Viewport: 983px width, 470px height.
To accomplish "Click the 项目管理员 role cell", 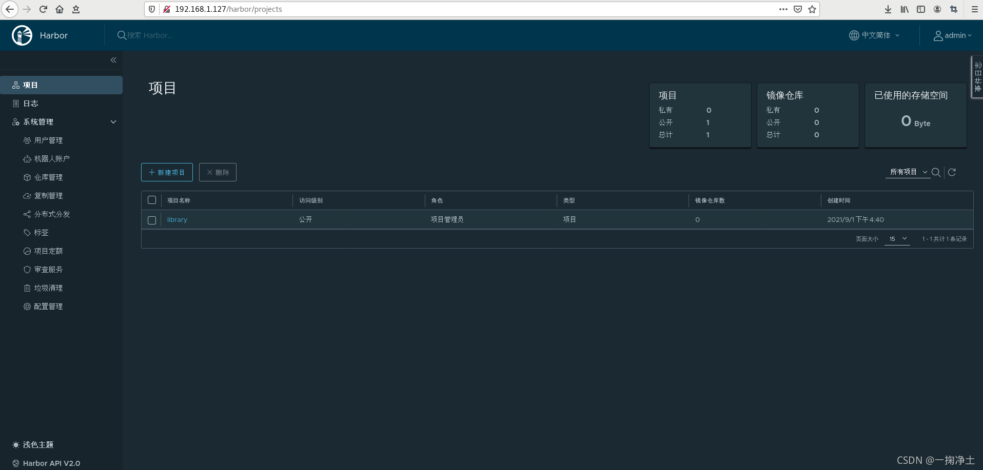I will (447, 219).
